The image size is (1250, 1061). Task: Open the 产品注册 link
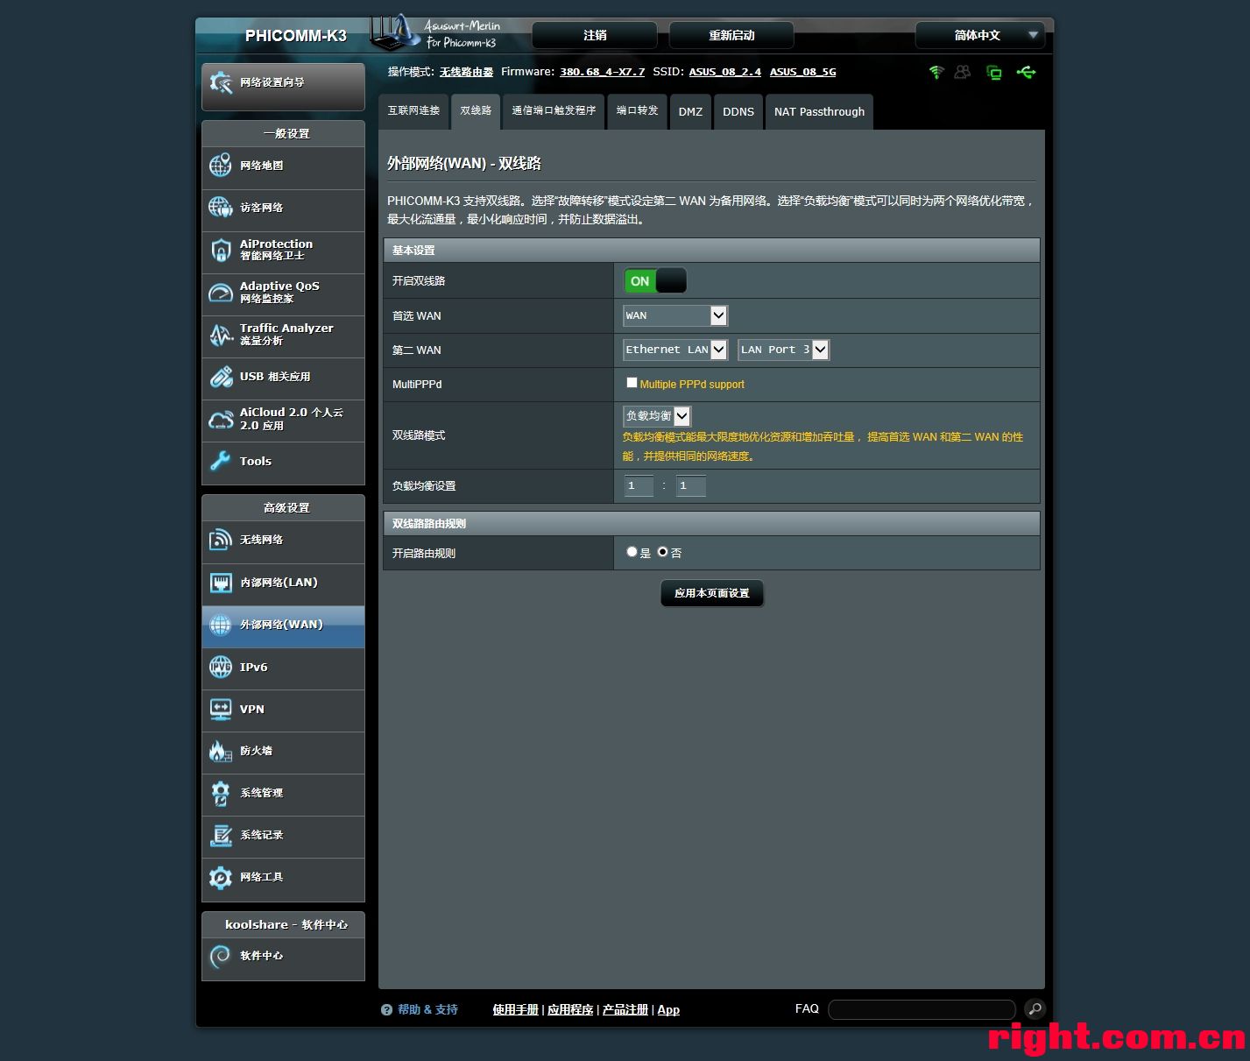click(625, 1009)
